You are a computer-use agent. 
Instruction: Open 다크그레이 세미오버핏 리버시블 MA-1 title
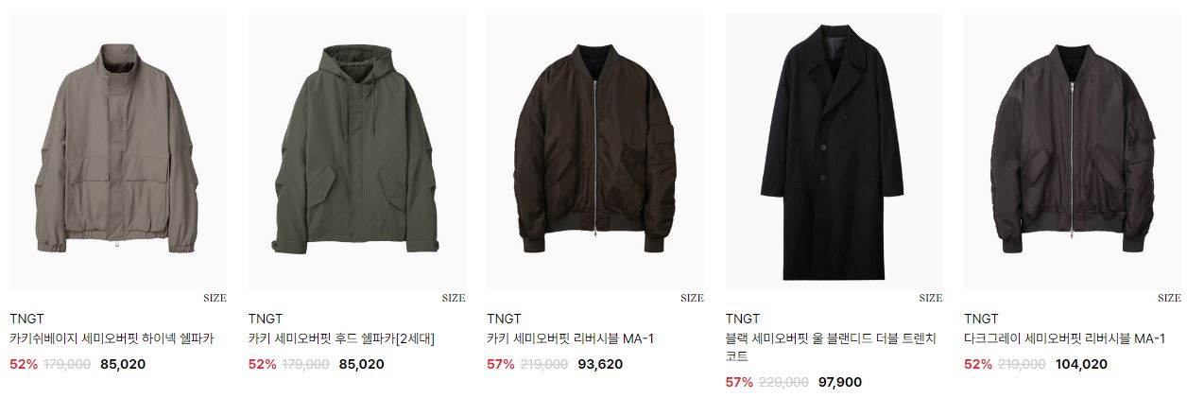[x=1064, y=339]
